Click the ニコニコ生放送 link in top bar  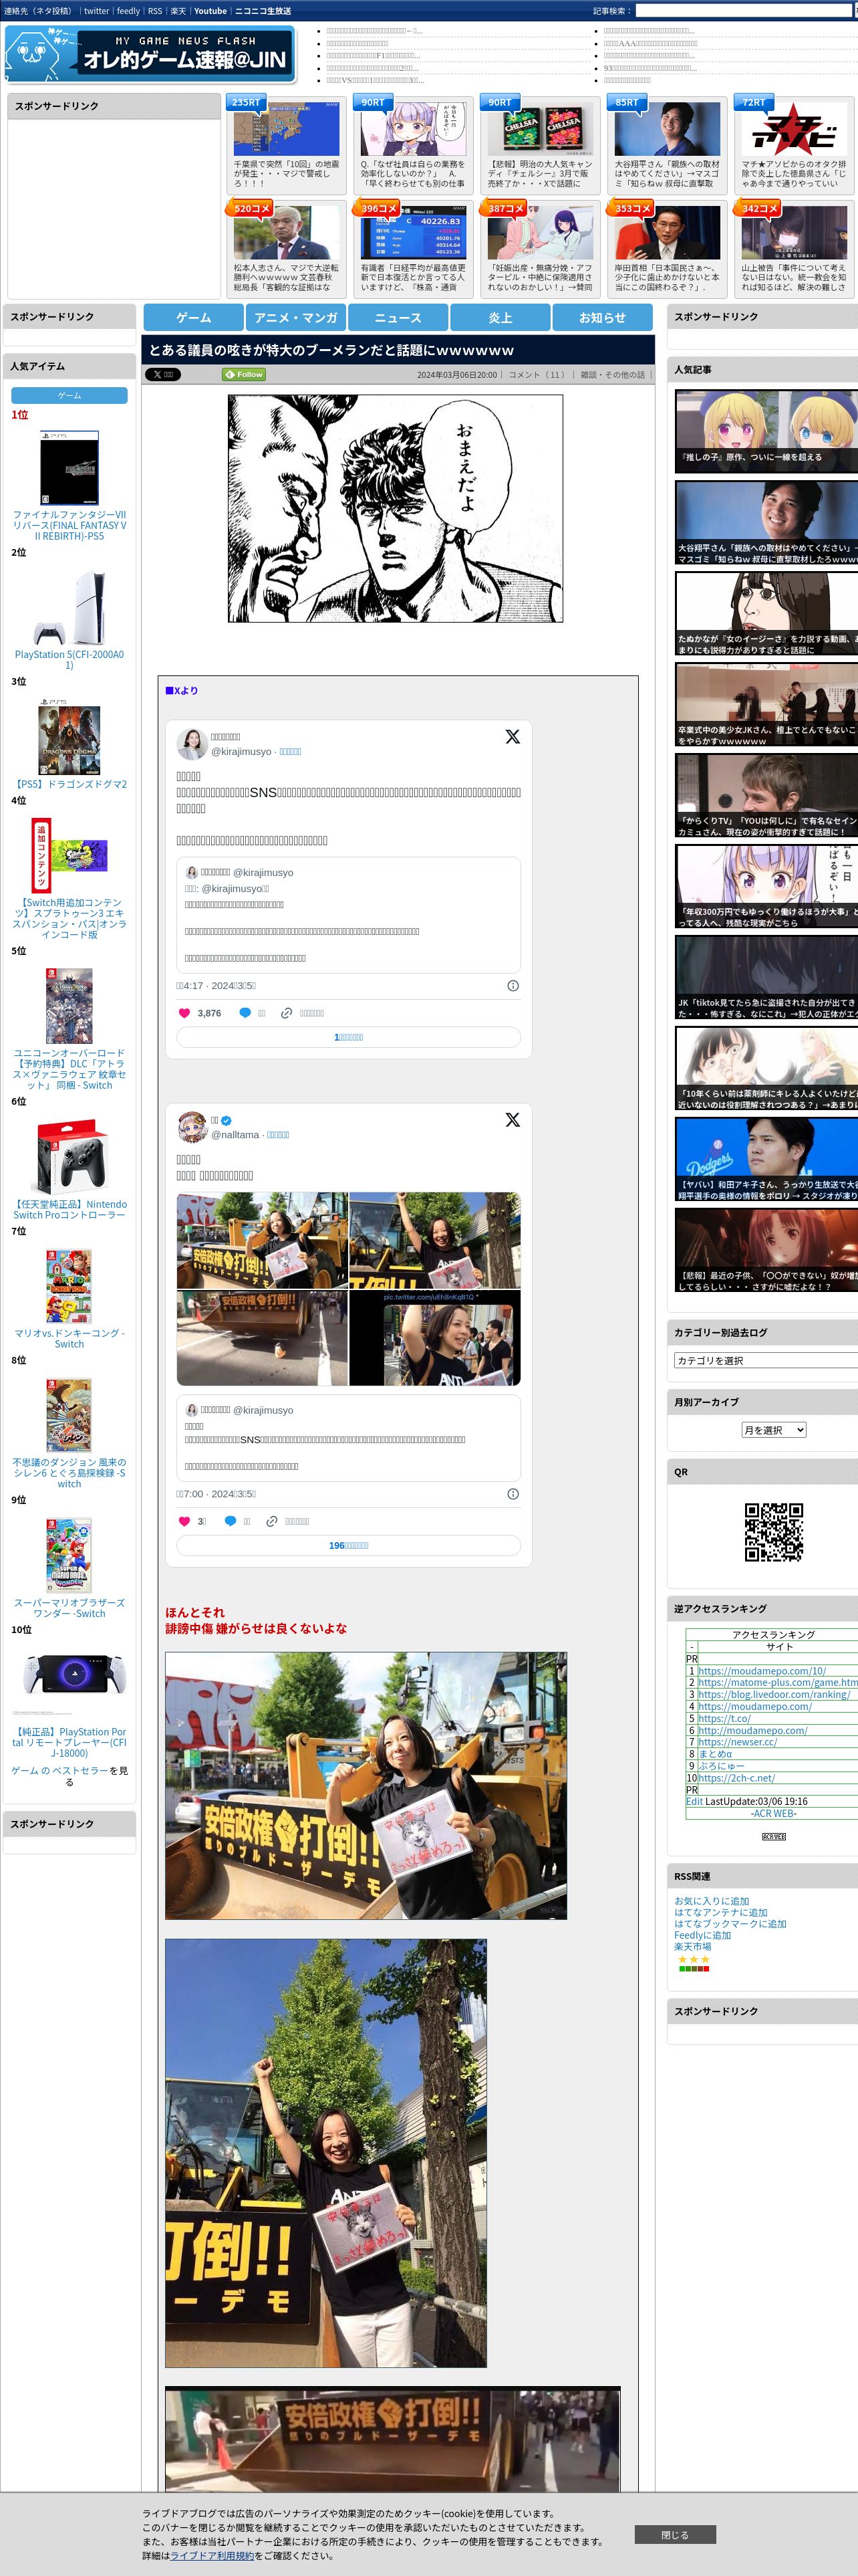[263, 11]
